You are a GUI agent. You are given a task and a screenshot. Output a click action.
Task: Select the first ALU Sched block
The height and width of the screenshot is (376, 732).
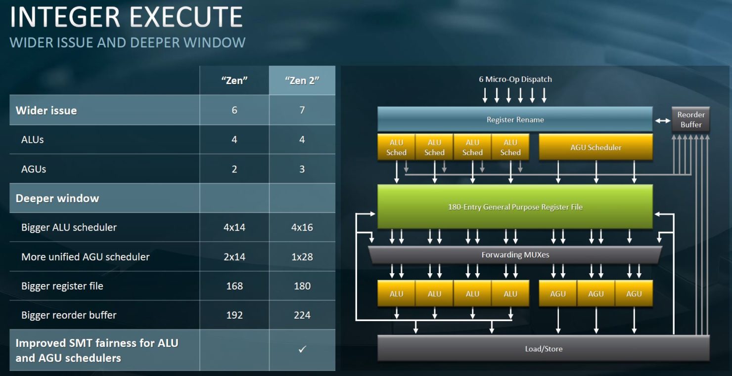click(x=396, y=147)
